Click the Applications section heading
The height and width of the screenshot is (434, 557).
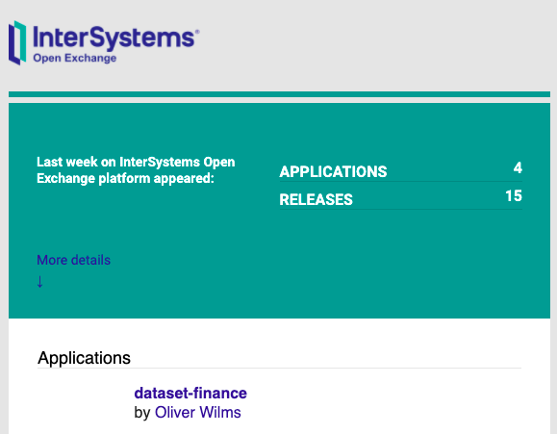point(85,358)
